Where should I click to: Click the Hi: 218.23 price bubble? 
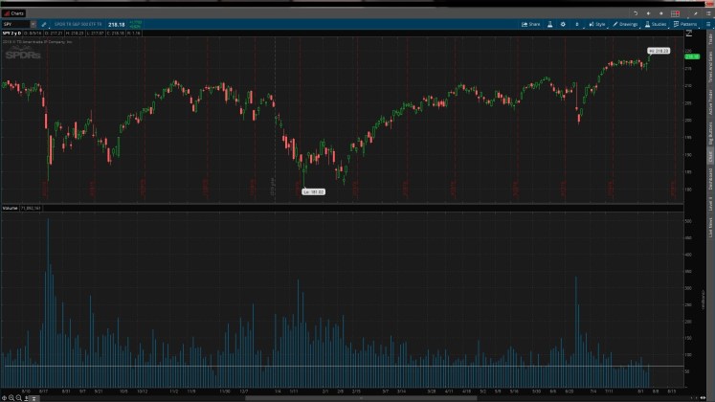coord(658,50)
